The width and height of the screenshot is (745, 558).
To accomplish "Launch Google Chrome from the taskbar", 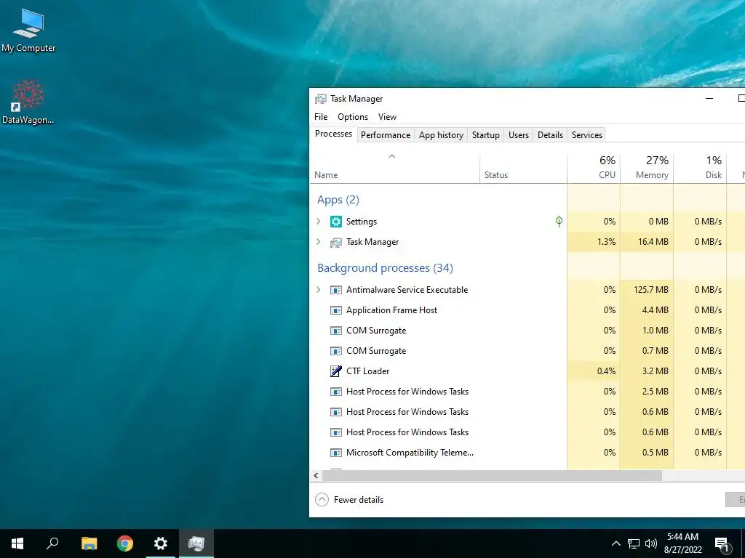I will [x=125, y=543].
